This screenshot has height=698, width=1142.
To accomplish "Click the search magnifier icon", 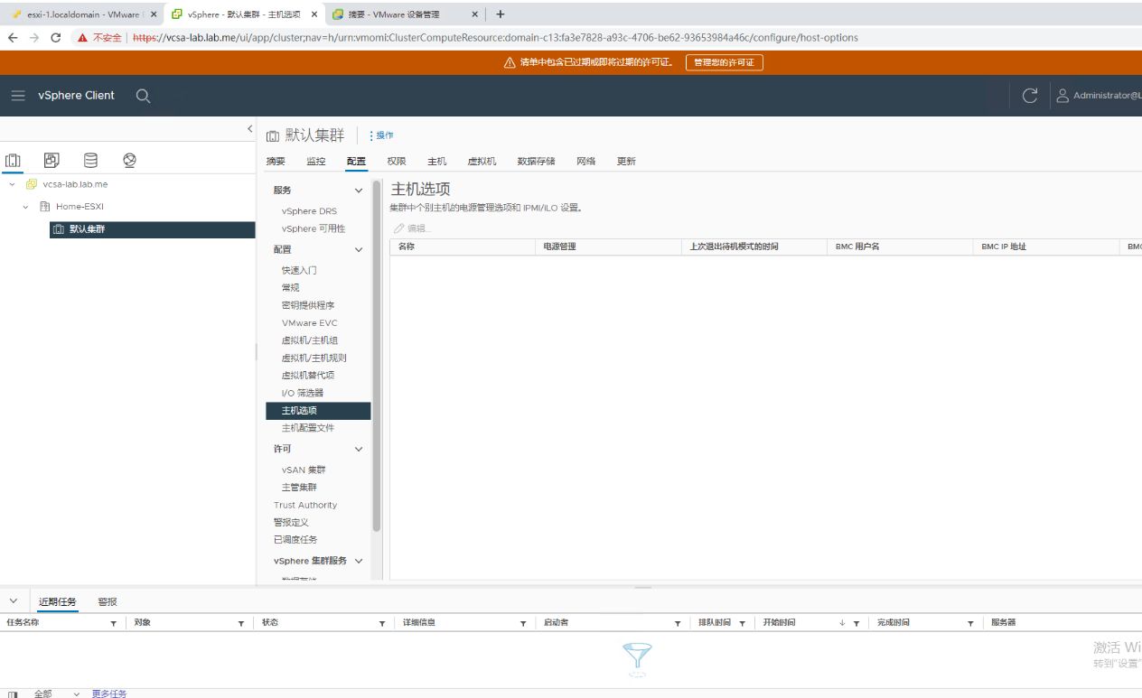I will 143,96.
